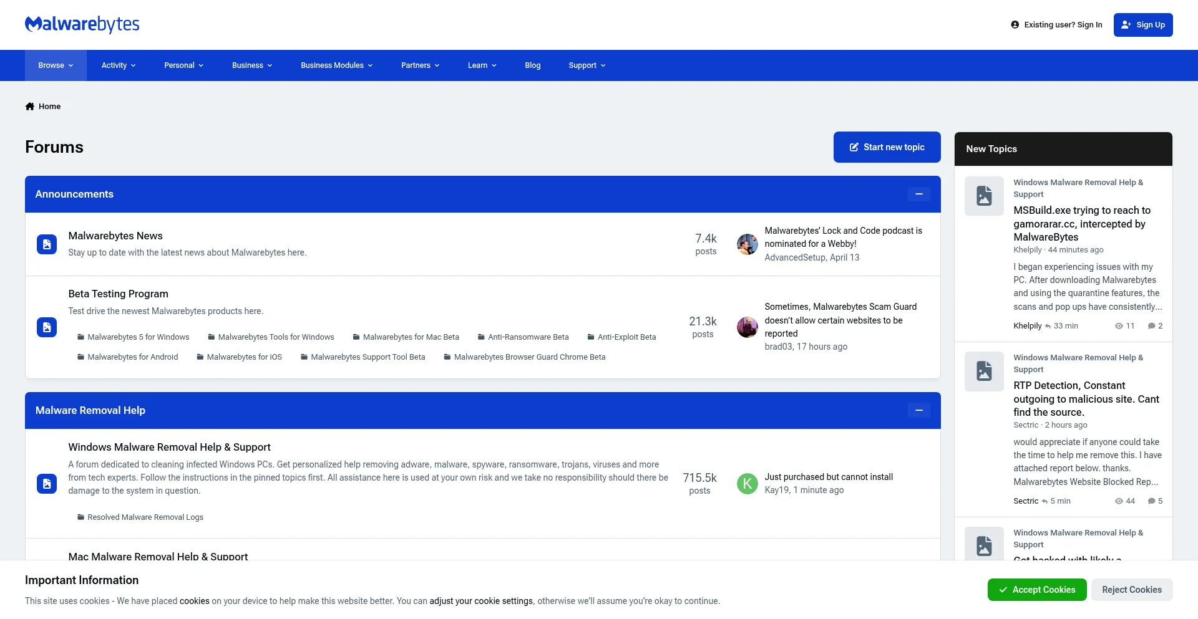Click the views eye icon on RTP Detection topic
The width and height of the screenshot is (1198, 619).
pyautogui.click(x=1119, y=501)
